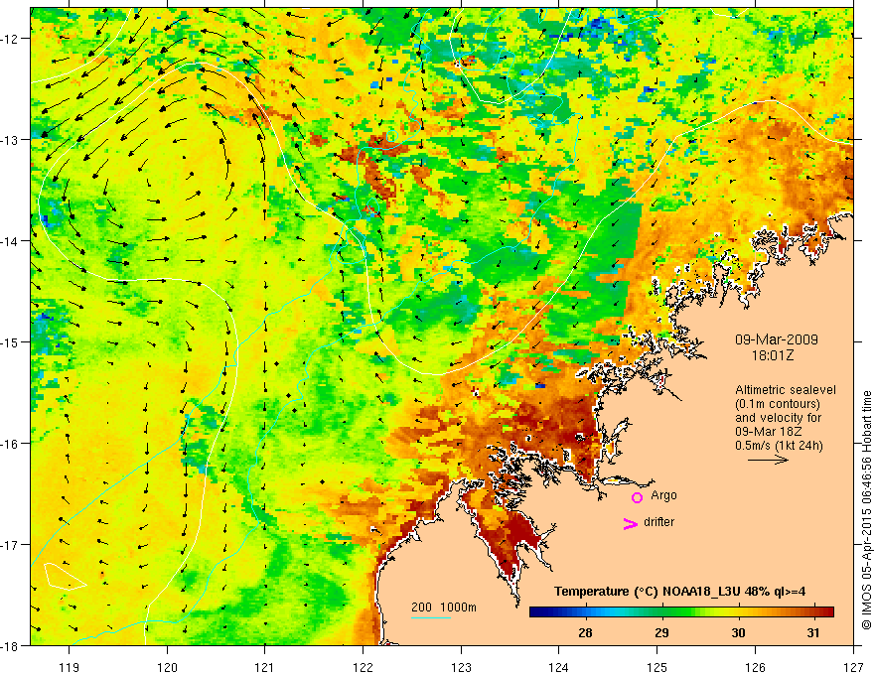Click longitude axis label 127
This screenshot has height=675, width=874.
pyautogui.click(x=853, y=667)
